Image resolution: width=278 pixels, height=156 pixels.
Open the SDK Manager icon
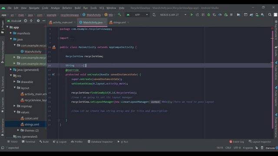pyautogui.click(x=262, y=15)
